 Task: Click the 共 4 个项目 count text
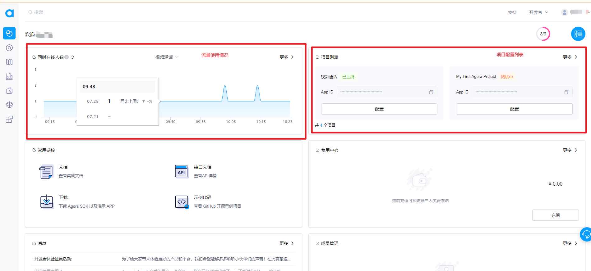pyautogui.click(x=325, y=125)
